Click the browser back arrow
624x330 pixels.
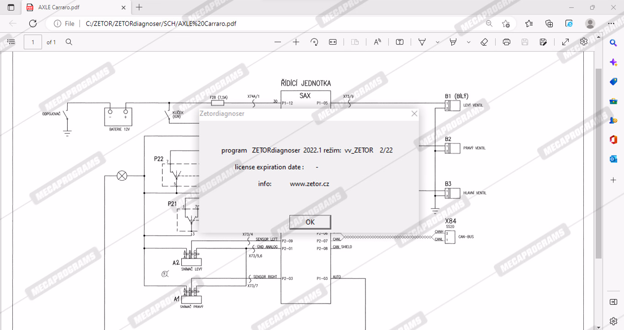(13, 24)
